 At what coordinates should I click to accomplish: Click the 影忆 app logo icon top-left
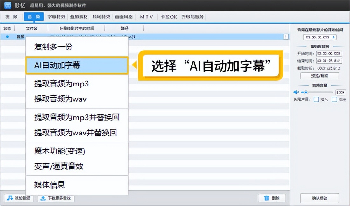tap(7, 5)
